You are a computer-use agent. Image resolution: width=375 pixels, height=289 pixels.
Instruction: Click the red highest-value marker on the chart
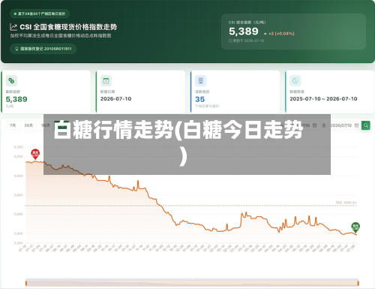[35, 154]
